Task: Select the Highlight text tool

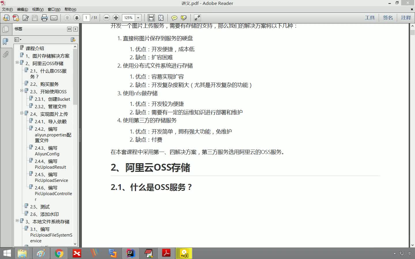Action: (184, 18)
